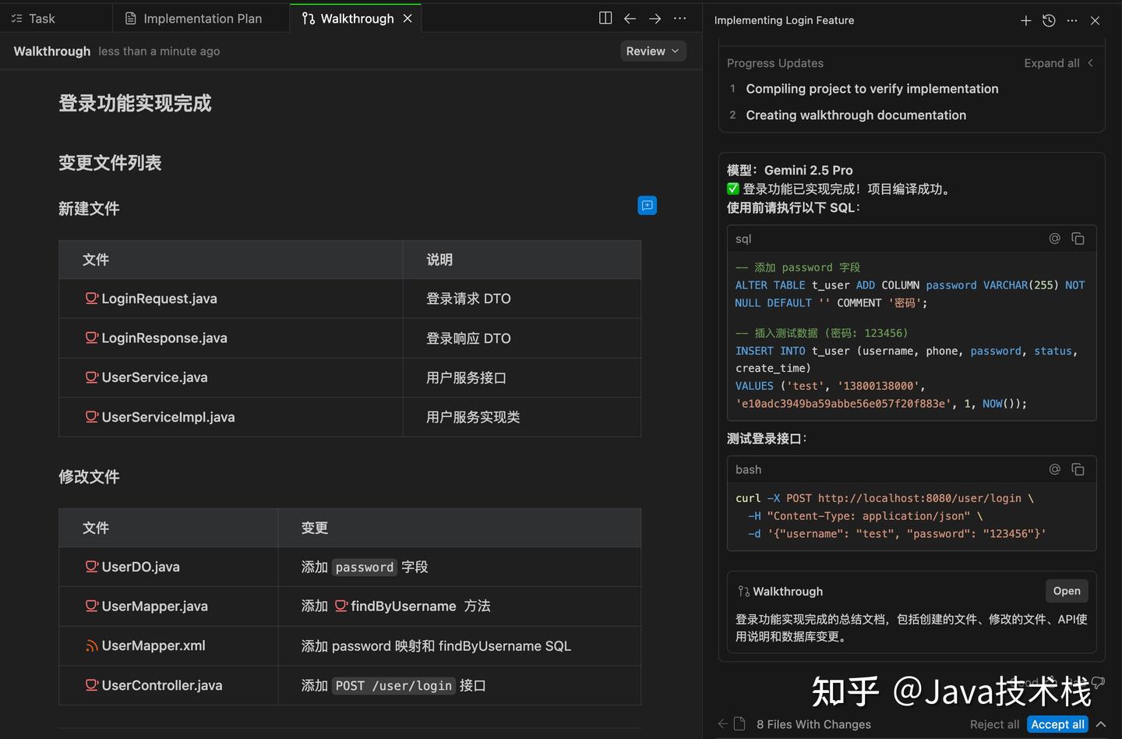Open the chat panel ellipsis menu
Screen dimensions: 1122x739
click(1071, 20)
